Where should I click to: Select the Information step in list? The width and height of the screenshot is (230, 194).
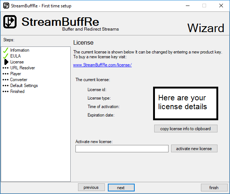coord(20,50)
